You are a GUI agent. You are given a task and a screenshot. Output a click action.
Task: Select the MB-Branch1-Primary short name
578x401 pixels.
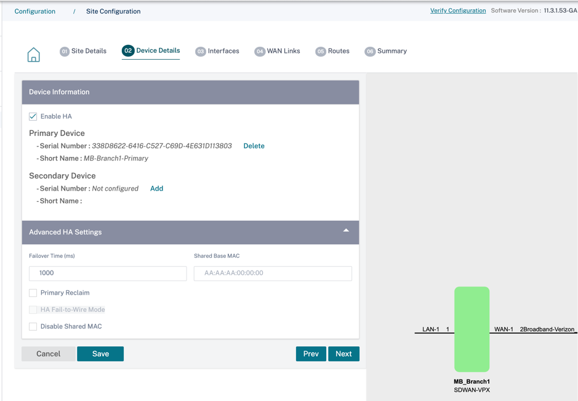click(x=116, y=158)
